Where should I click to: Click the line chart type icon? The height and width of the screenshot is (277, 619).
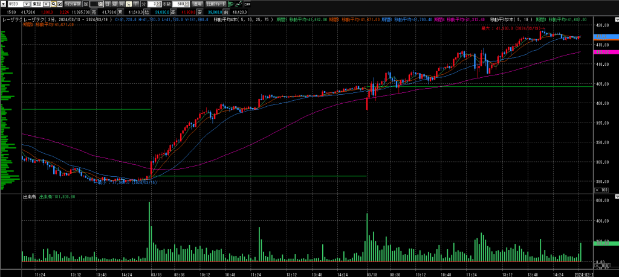pos(239,4)
